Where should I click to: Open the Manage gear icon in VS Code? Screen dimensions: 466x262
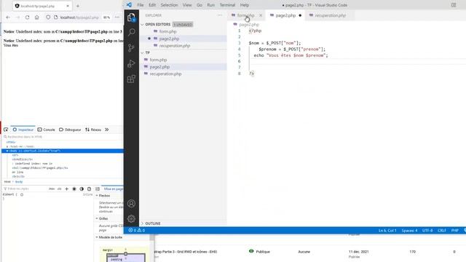pyautogui.click(x=131, y=219)
